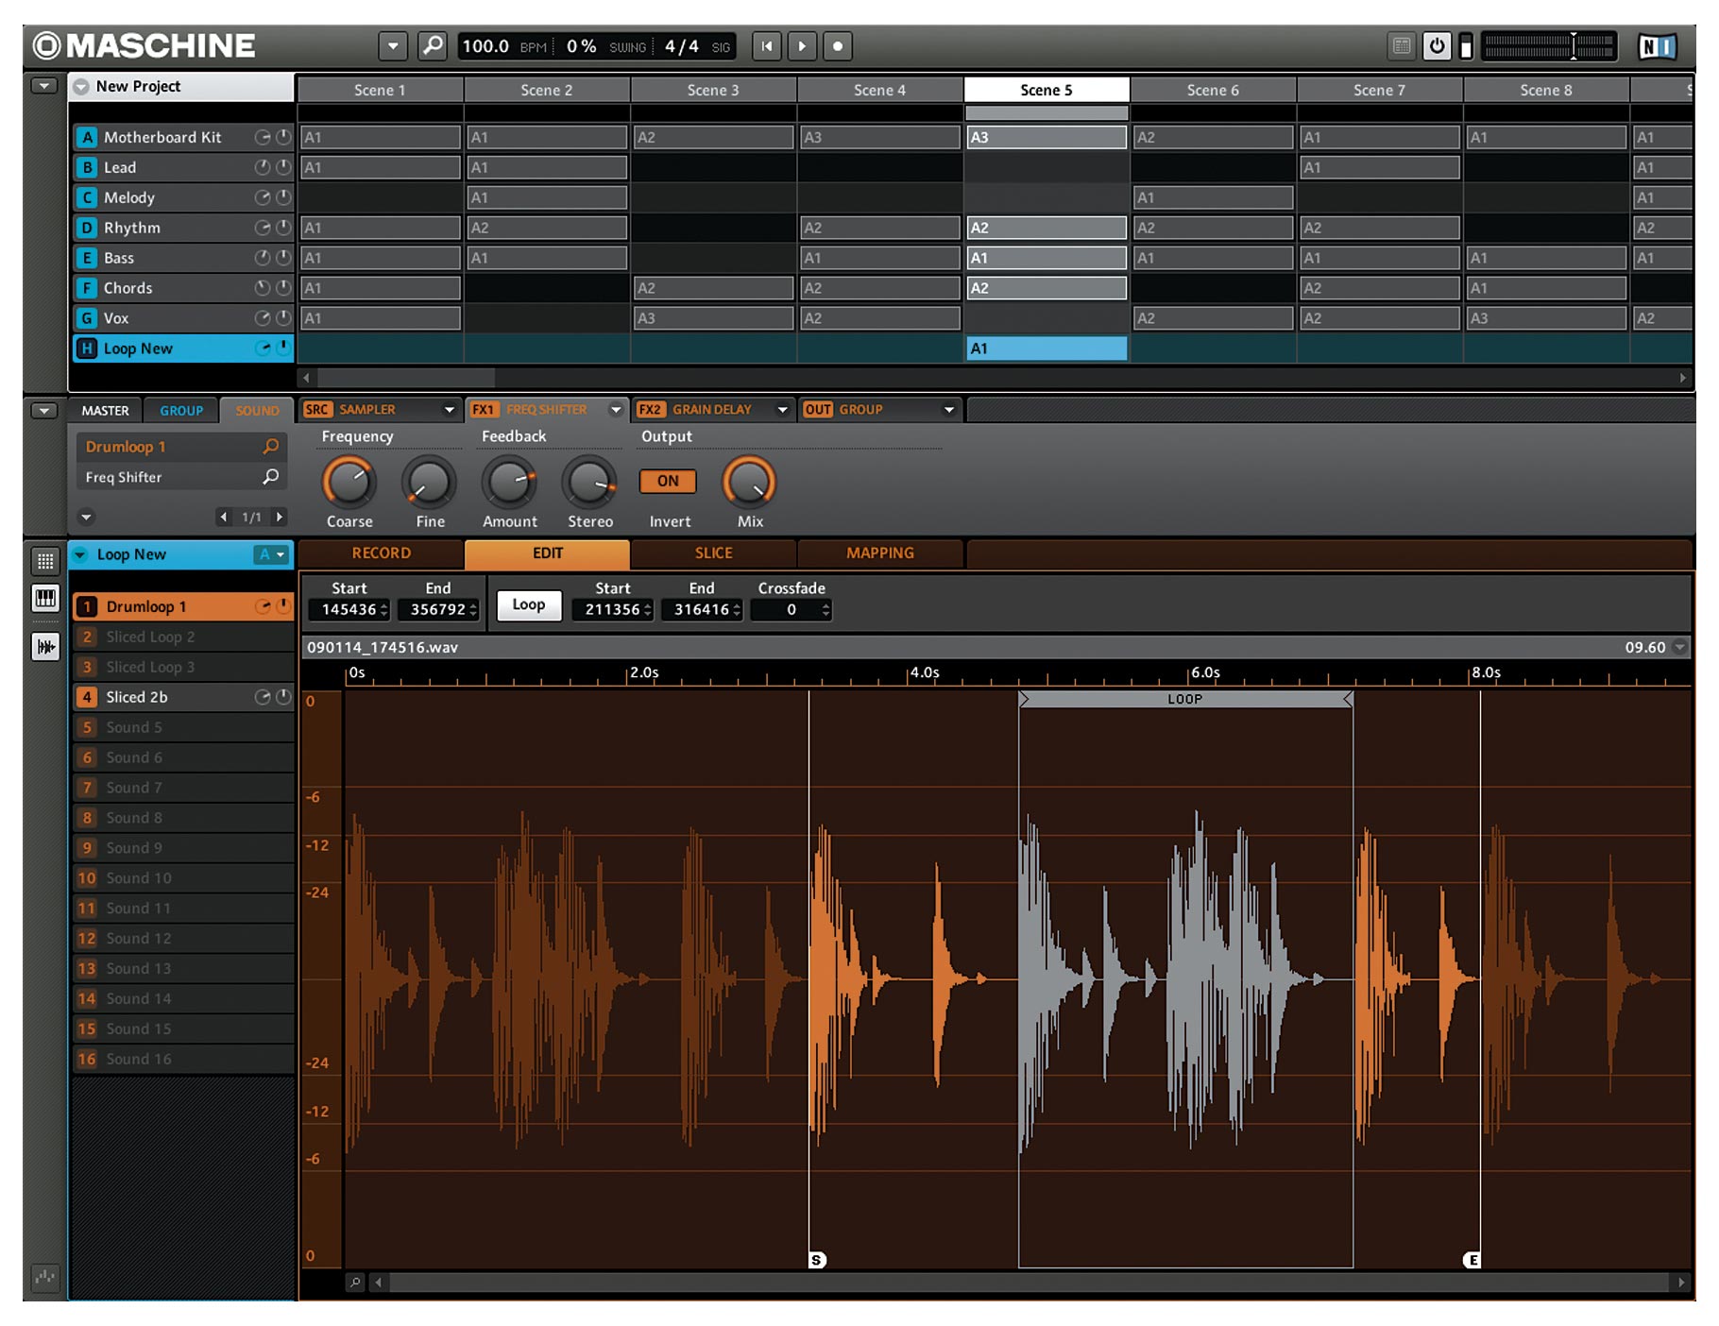The width and height of the screenshot is (1719, 1326).
Task: Open the SRC Sampler dropdown arrow
Action: [450, 410]
